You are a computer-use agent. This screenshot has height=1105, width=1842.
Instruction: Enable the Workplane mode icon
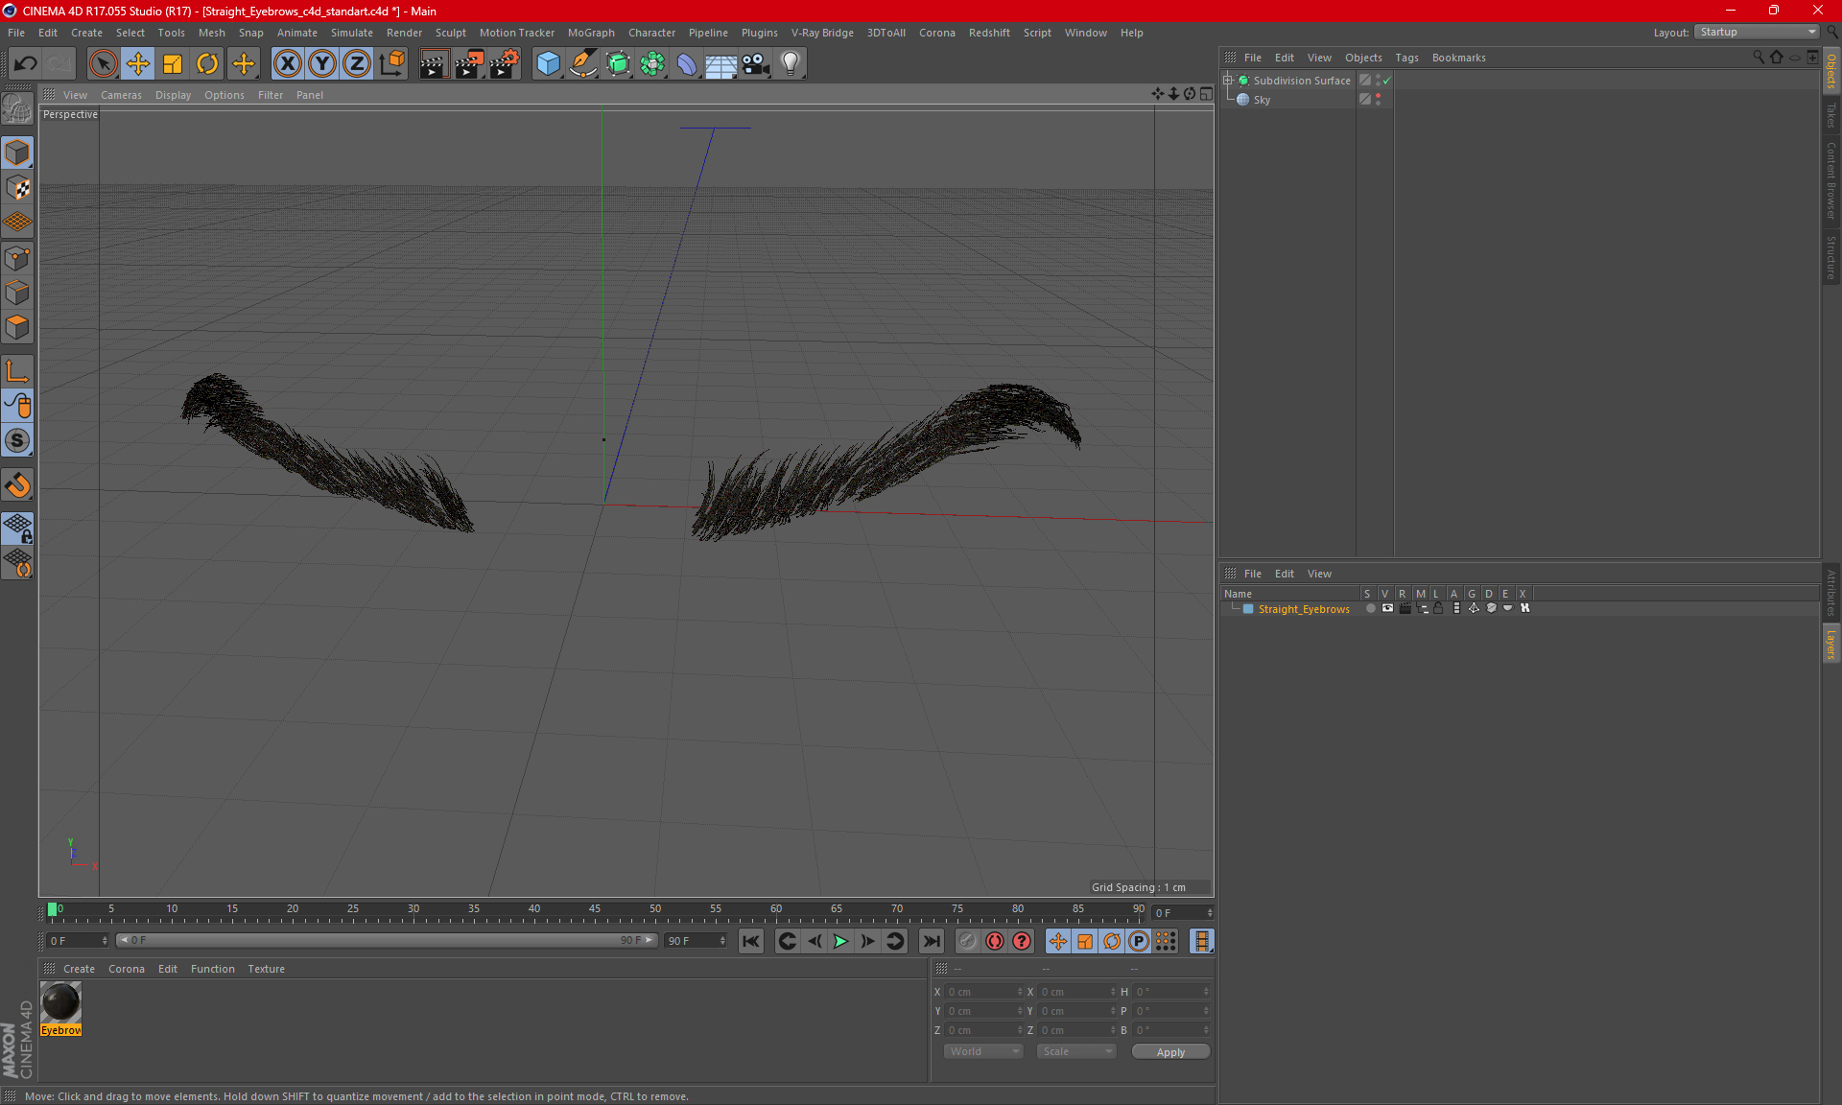tap(17, 223)
